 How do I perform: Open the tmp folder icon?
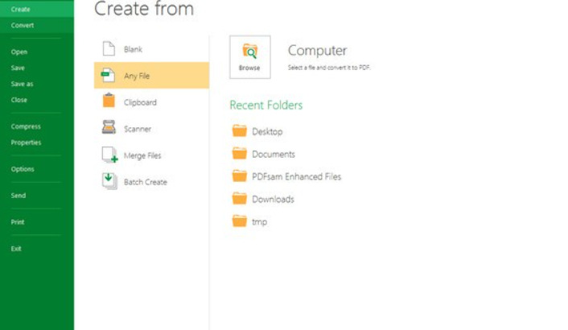pyautogui.click(x=240, y=221)
